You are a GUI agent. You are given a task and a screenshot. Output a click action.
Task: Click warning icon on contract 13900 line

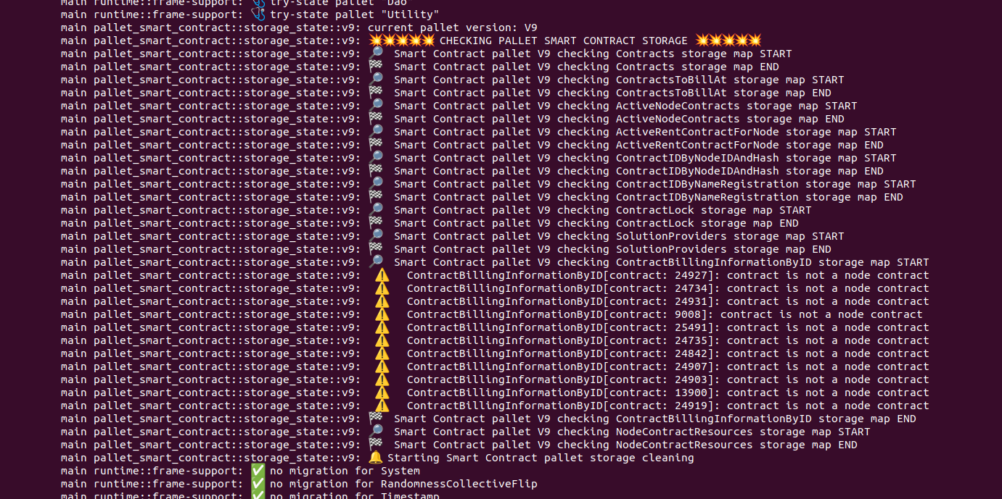click(382, 393)
